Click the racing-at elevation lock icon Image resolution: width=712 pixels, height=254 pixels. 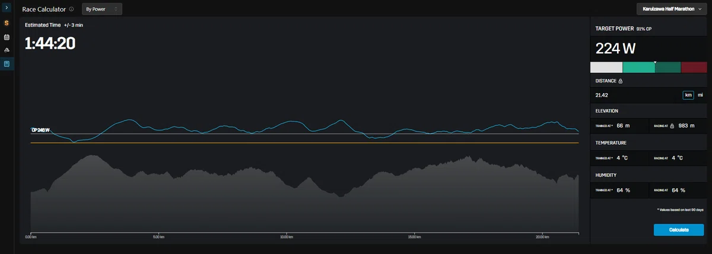[x=673, y=126]
